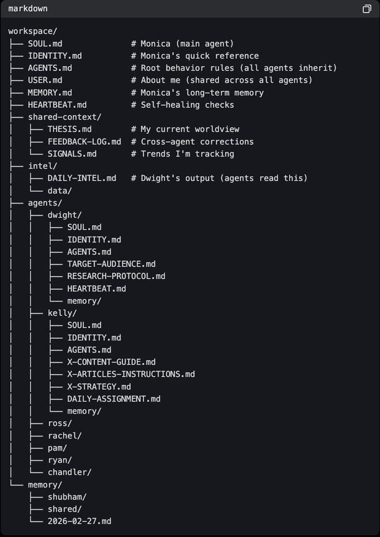Click the shubham/ memory subfolder

point(67,497)
